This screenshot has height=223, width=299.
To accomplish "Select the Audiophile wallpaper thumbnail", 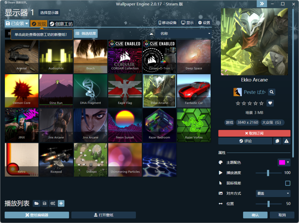I will pyautogui.click(x=56, y=57).
